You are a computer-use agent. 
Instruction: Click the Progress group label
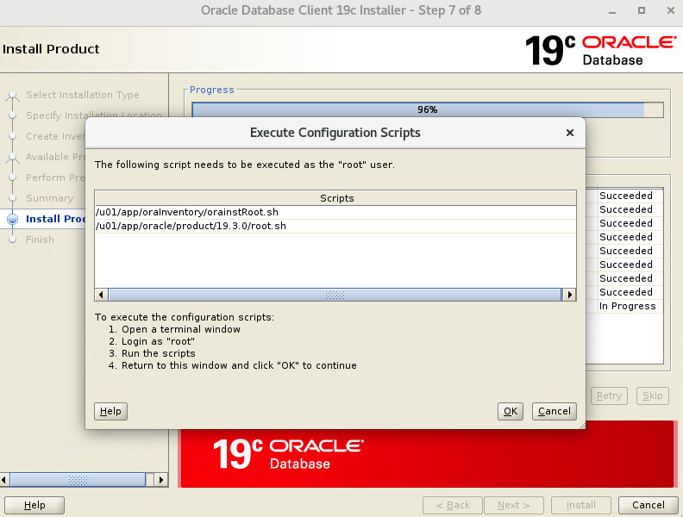coord(211,90)
